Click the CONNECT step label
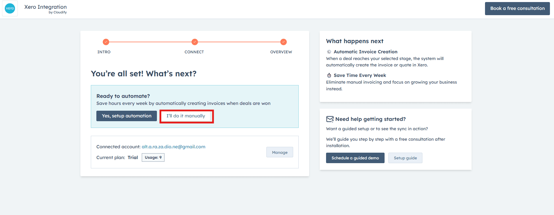The image size is (554, 215). coord(194,52)
